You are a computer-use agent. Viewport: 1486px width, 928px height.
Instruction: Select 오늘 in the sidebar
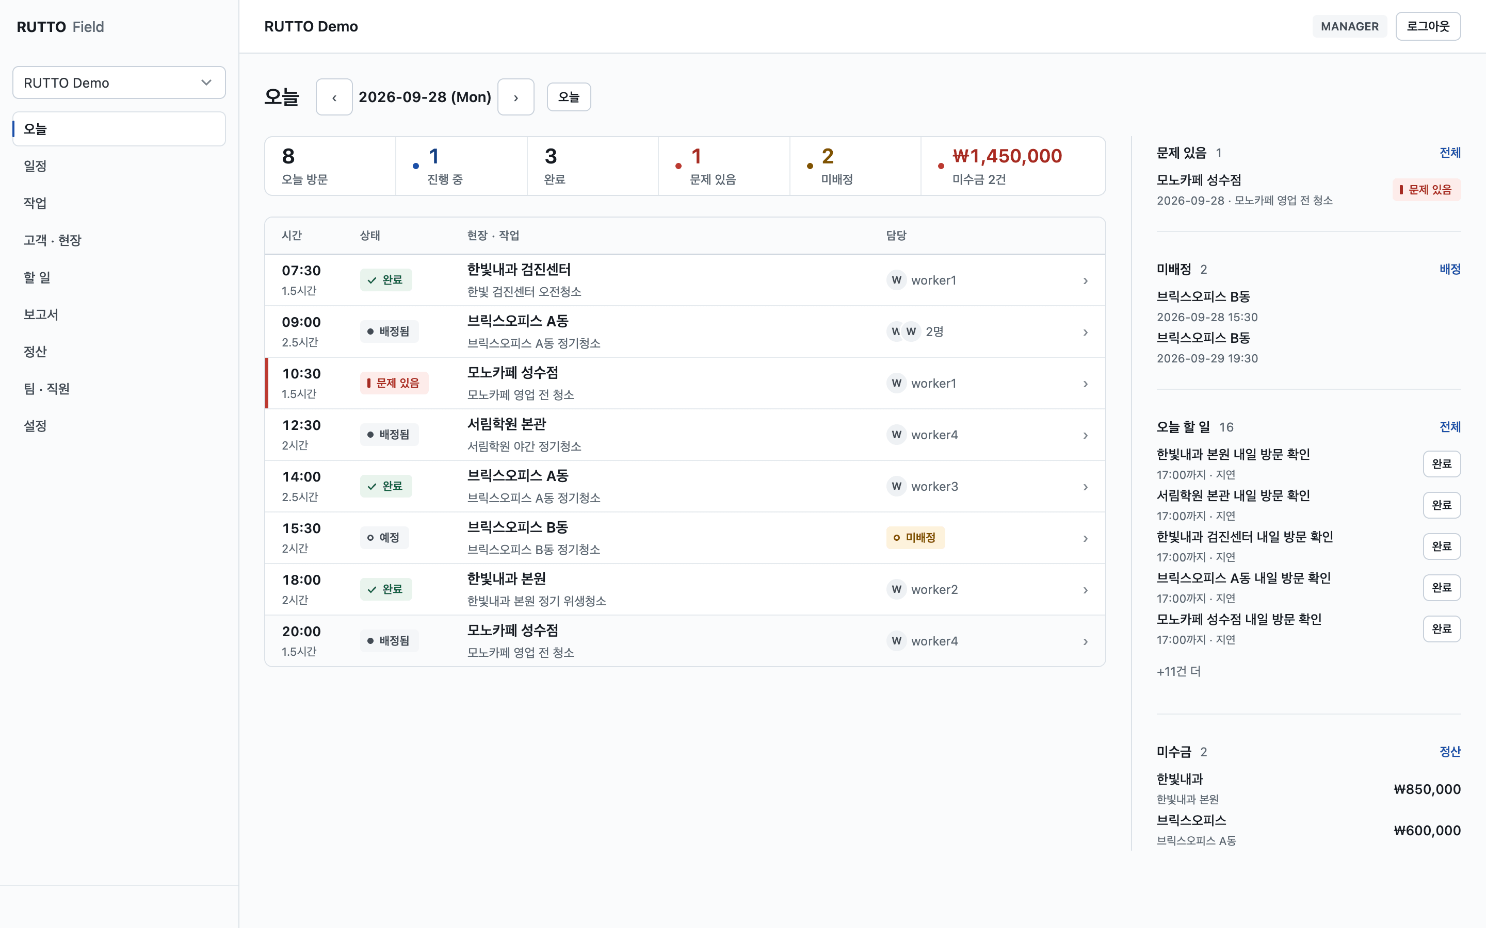coord(119,129)
